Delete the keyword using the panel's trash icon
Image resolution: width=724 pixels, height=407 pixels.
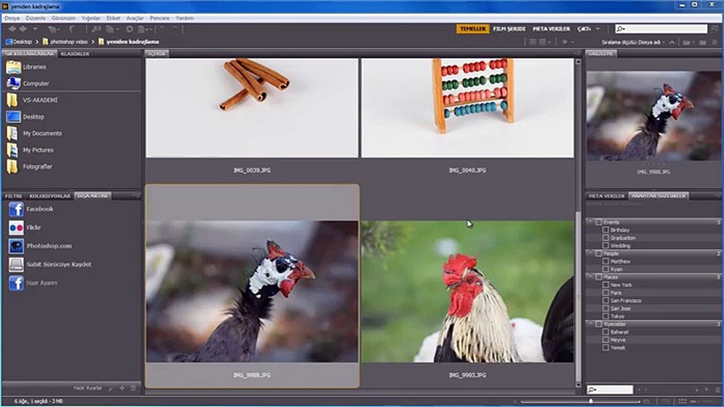(718, 390)
